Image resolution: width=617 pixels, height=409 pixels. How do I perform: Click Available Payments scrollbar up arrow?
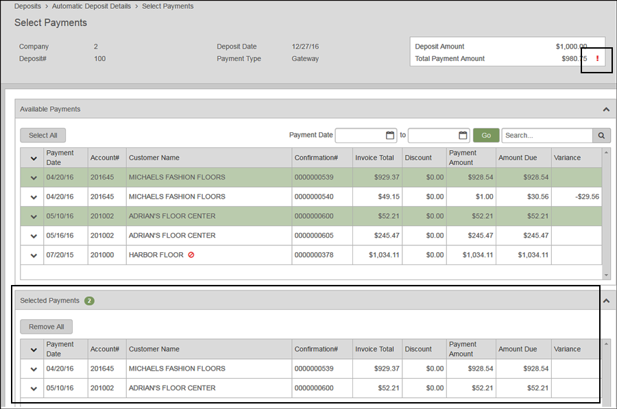[607, 152]
